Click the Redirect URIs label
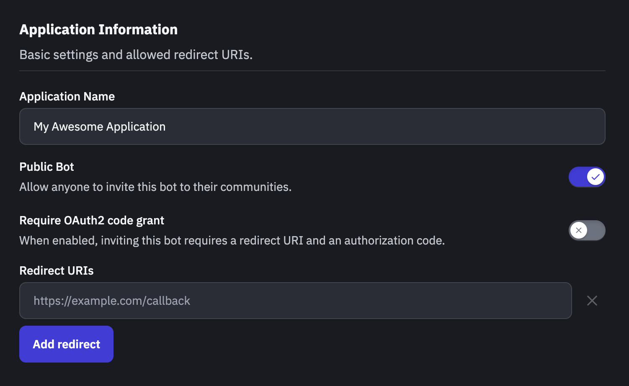Screen dimensions: 629x386 pyautogui.click(x=57, y=270)
